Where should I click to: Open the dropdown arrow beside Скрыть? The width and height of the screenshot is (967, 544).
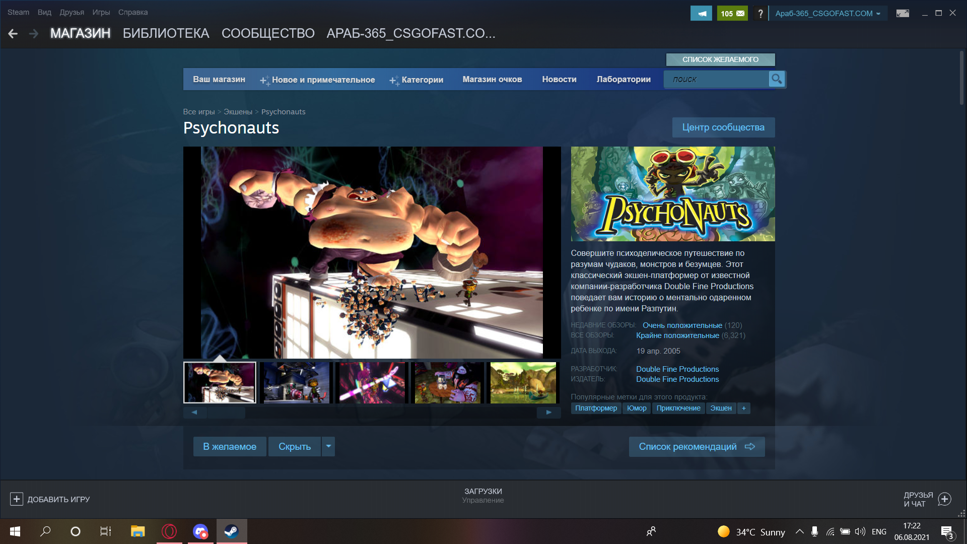point(328,446)
